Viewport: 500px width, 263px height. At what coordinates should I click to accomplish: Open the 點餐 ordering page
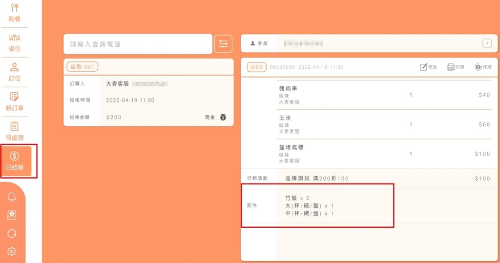pyautogui.click(x=14, y=13)
